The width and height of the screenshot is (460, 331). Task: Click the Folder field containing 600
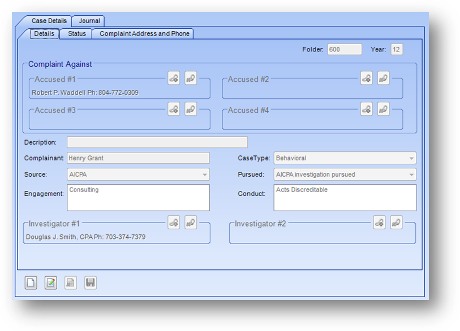pyautogui.click(x=345, y=49)
